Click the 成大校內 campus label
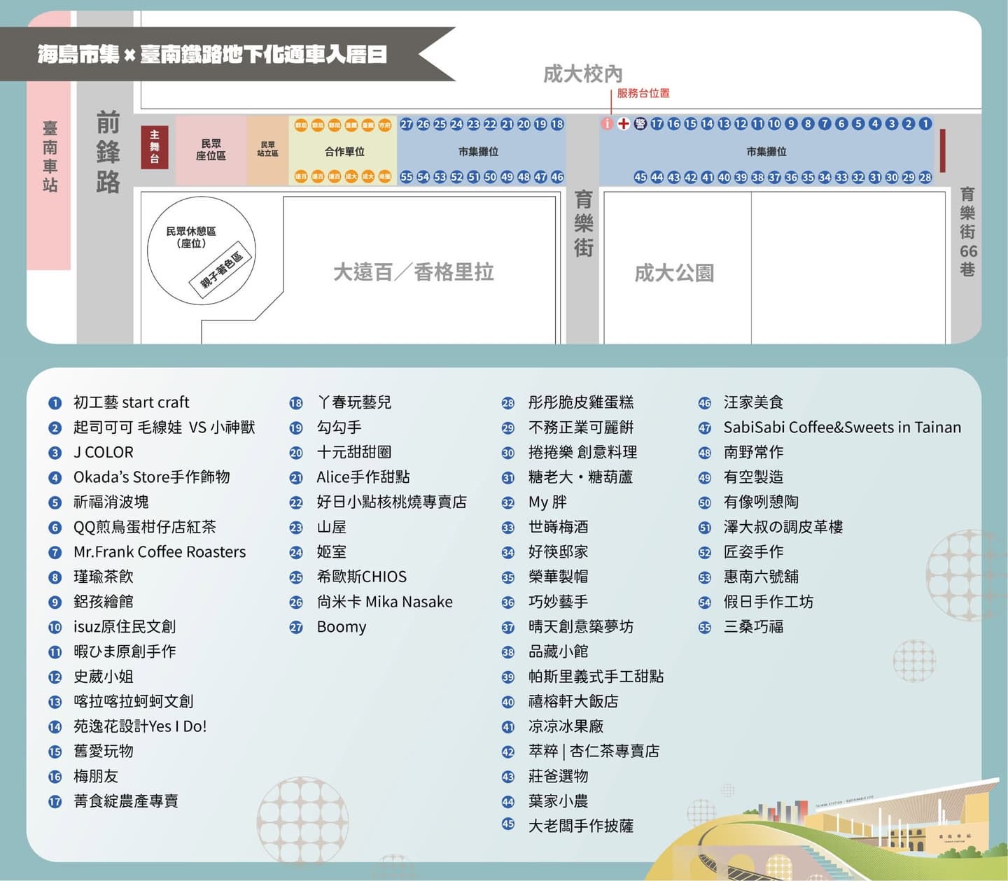 click(583, 73)
